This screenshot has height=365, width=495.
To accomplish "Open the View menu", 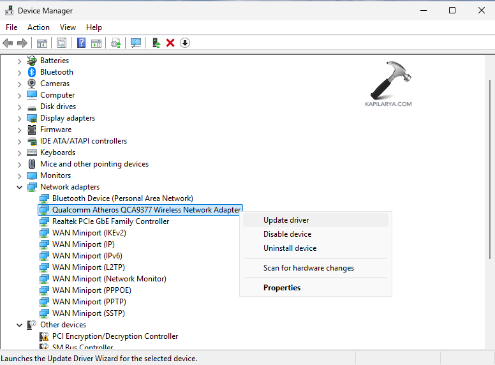I will click(x=68, y=27).
